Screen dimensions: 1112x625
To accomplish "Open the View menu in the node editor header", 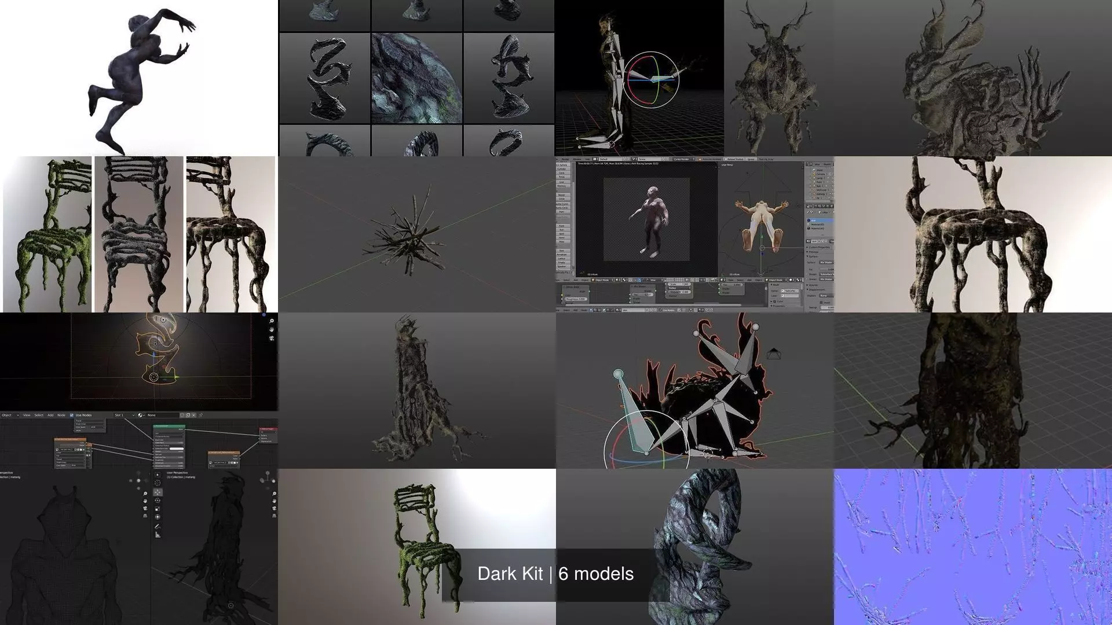I will 27,415.
